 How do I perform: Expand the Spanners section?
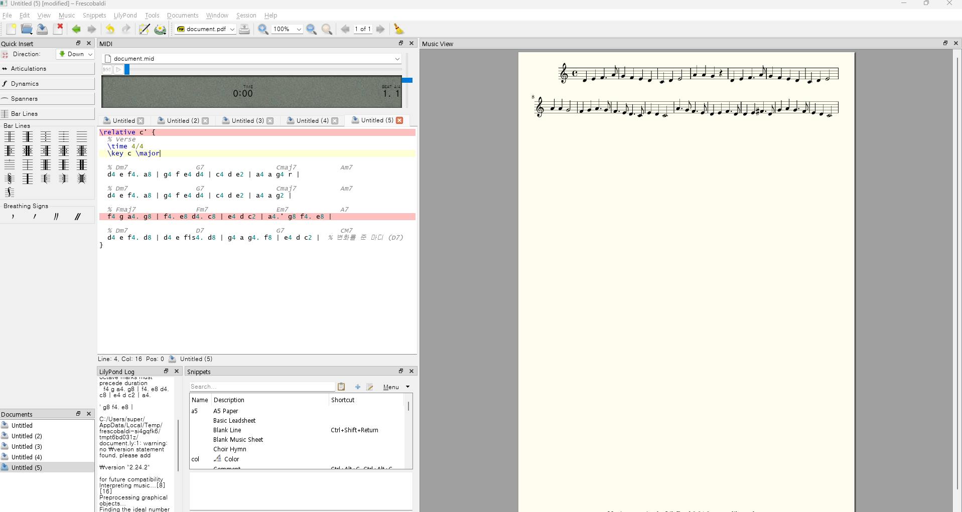47,99
